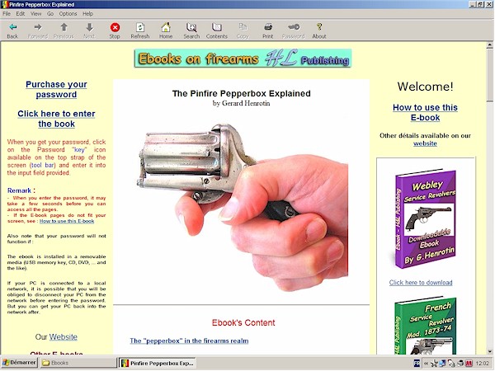Open 'How to use this E-book' welcome link
This screenshot has height=371, width=495.
pyautogui.click(x=425, y=113)
